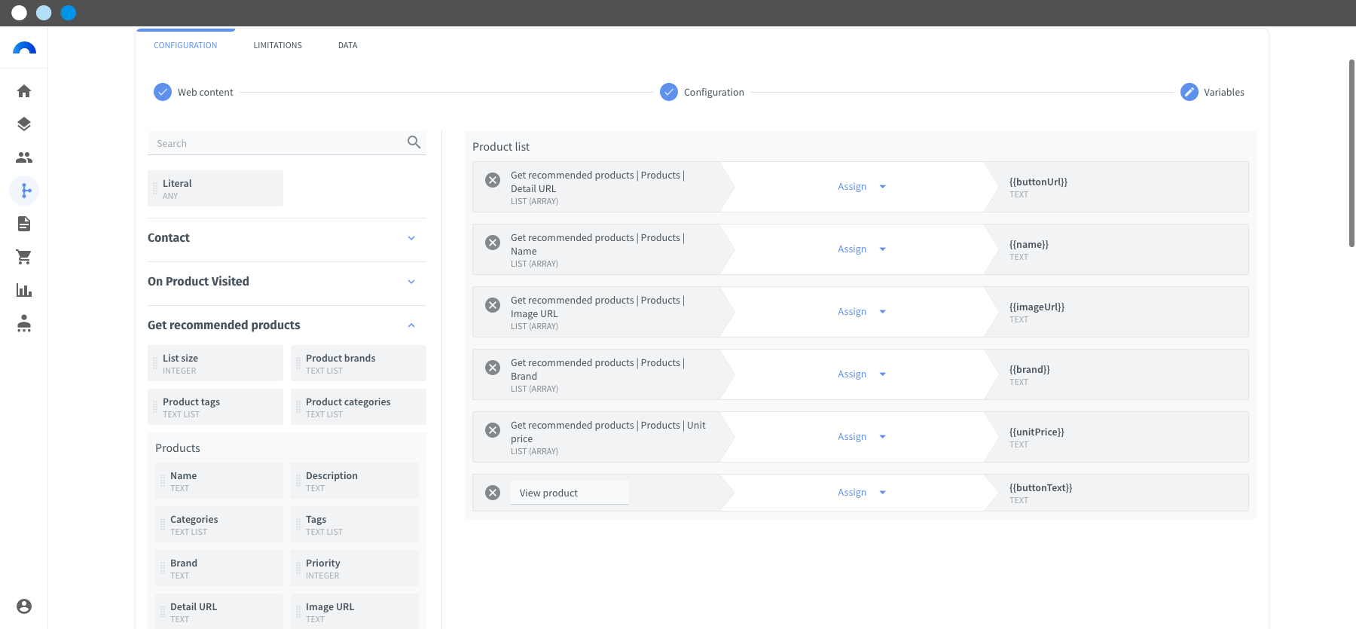This screenshot has height=629, width=1356.
Task: Open the document icon in sidebar
Action: [24, 224]
